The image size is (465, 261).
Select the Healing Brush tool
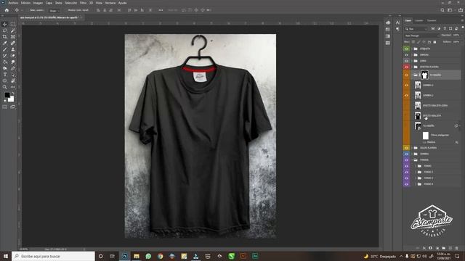click(x=13, y=43)
